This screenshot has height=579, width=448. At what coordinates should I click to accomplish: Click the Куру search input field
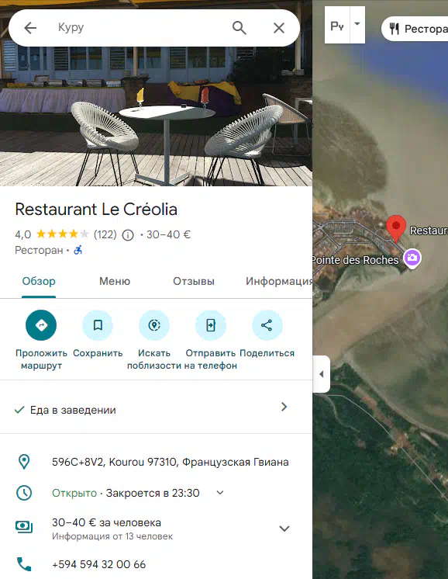click(140, 28)
